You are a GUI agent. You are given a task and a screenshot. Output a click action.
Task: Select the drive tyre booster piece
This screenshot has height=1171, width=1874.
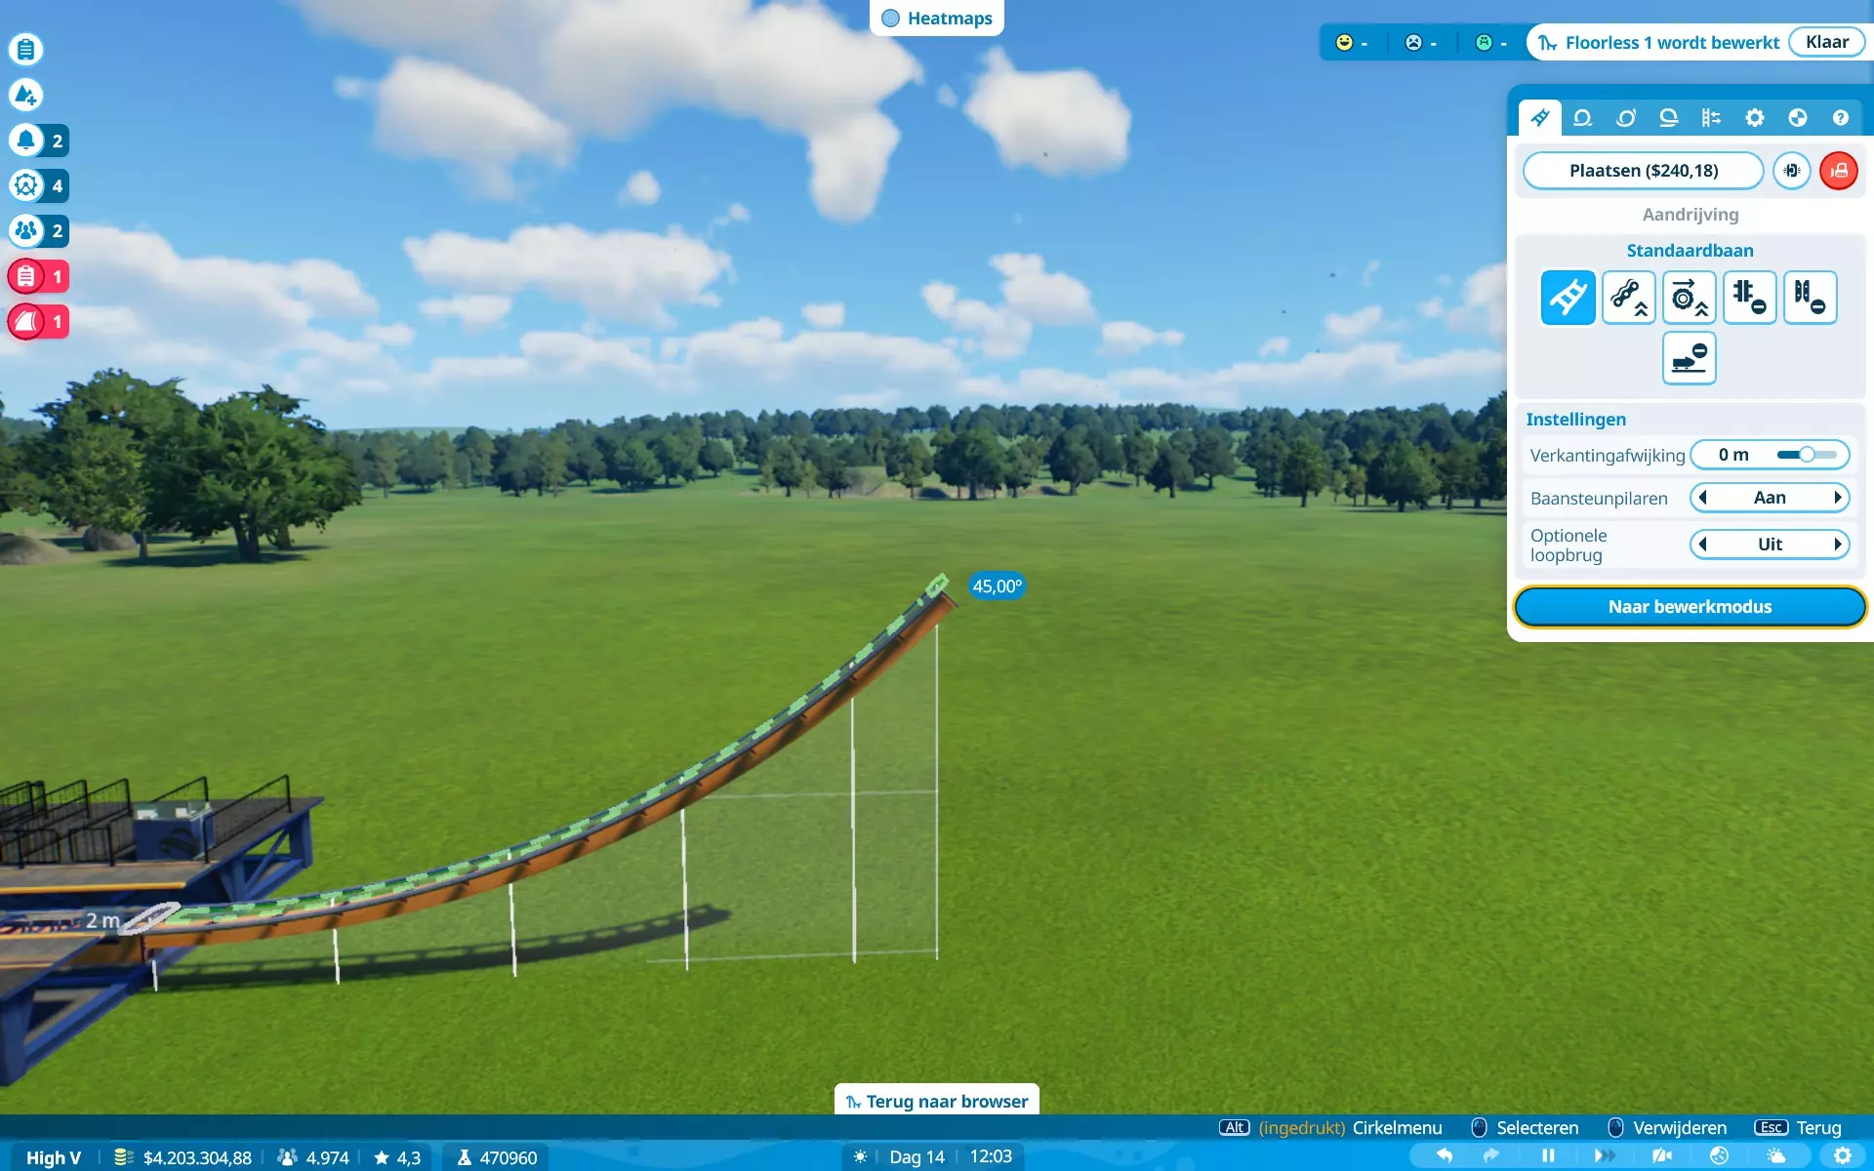pyautogui.click(x=1689, y=298)
